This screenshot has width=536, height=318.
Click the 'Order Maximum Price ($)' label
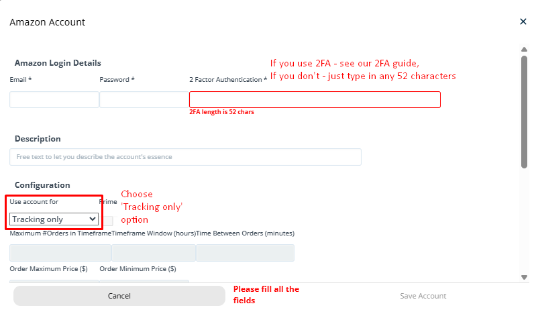coord(48,269)
